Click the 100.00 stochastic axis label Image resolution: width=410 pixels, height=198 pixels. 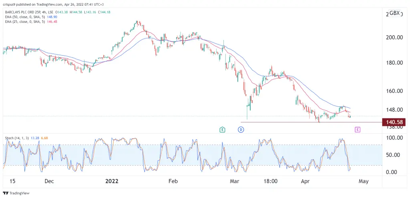coord(394,138)
